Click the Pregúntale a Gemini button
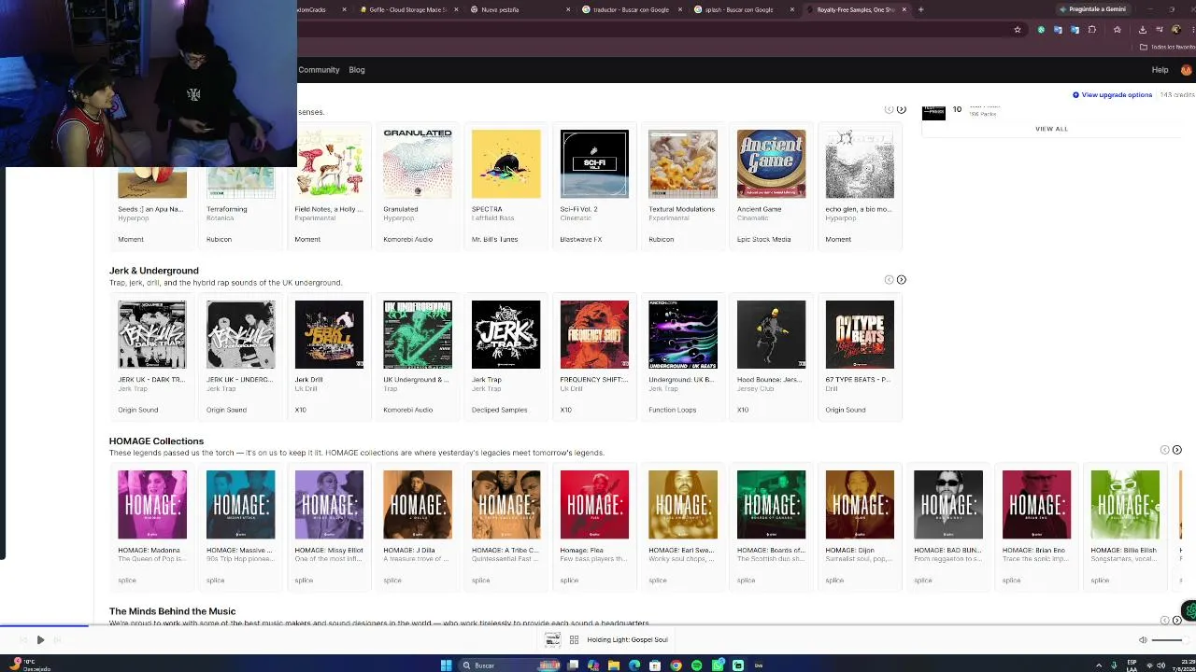The width and height of the screenshot is (1196, 672). point(1093,9)
